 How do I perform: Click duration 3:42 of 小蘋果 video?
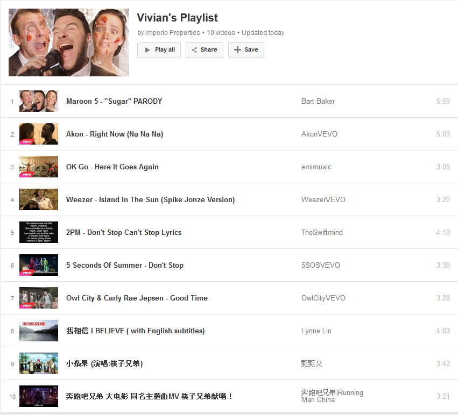(x=443, y=363)
